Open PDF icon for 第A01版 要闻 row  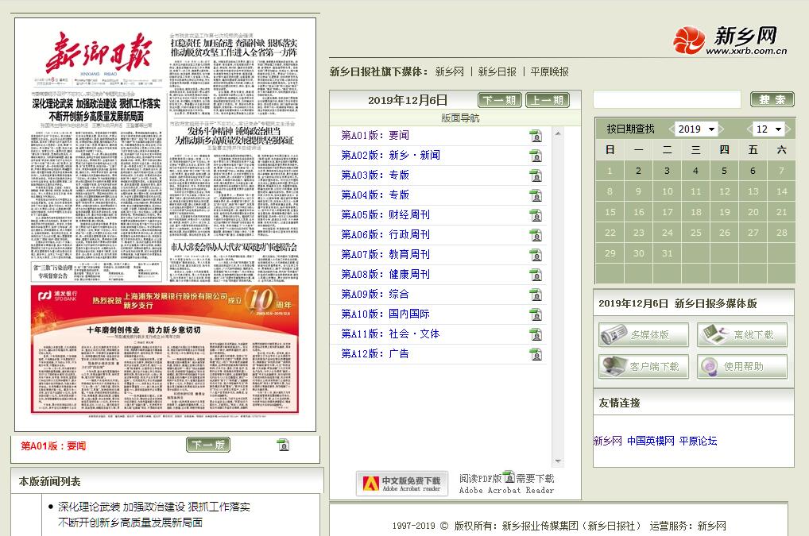pos(536,136)
